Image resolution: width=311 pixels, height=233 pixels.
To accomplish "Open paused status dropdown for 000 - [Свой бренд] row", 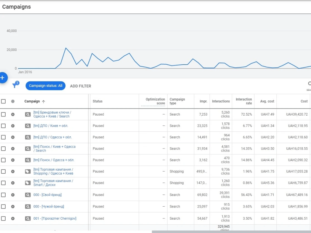I will click(13, 195).
